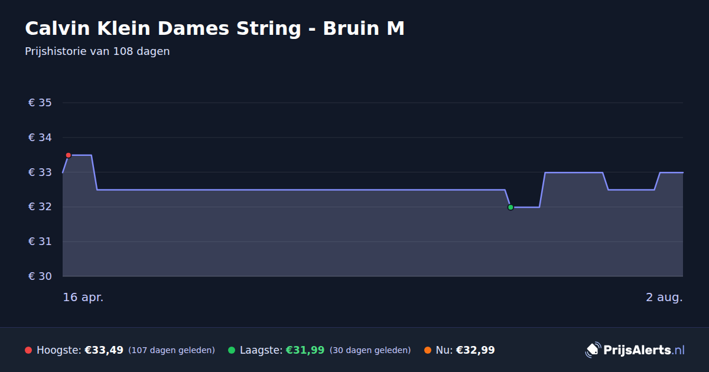Click the red highest-price marker on chart
This screenshot has width=709, height=372.
(69, 155)
